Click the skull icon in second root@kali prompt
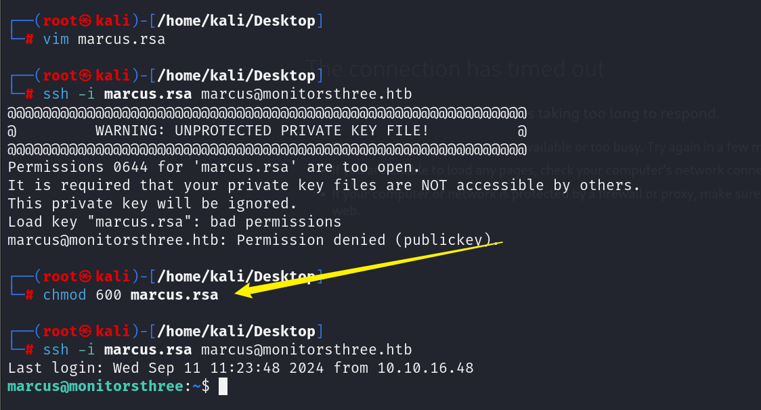The image size is (761, 410). pos(85,76)
